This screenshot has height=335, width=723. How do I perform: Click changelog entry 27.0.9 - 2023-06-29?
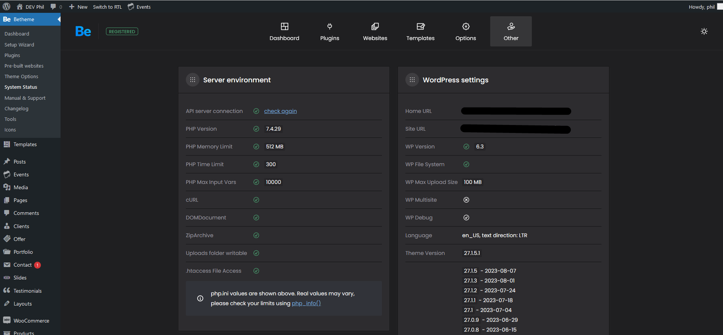click(491, 320)
